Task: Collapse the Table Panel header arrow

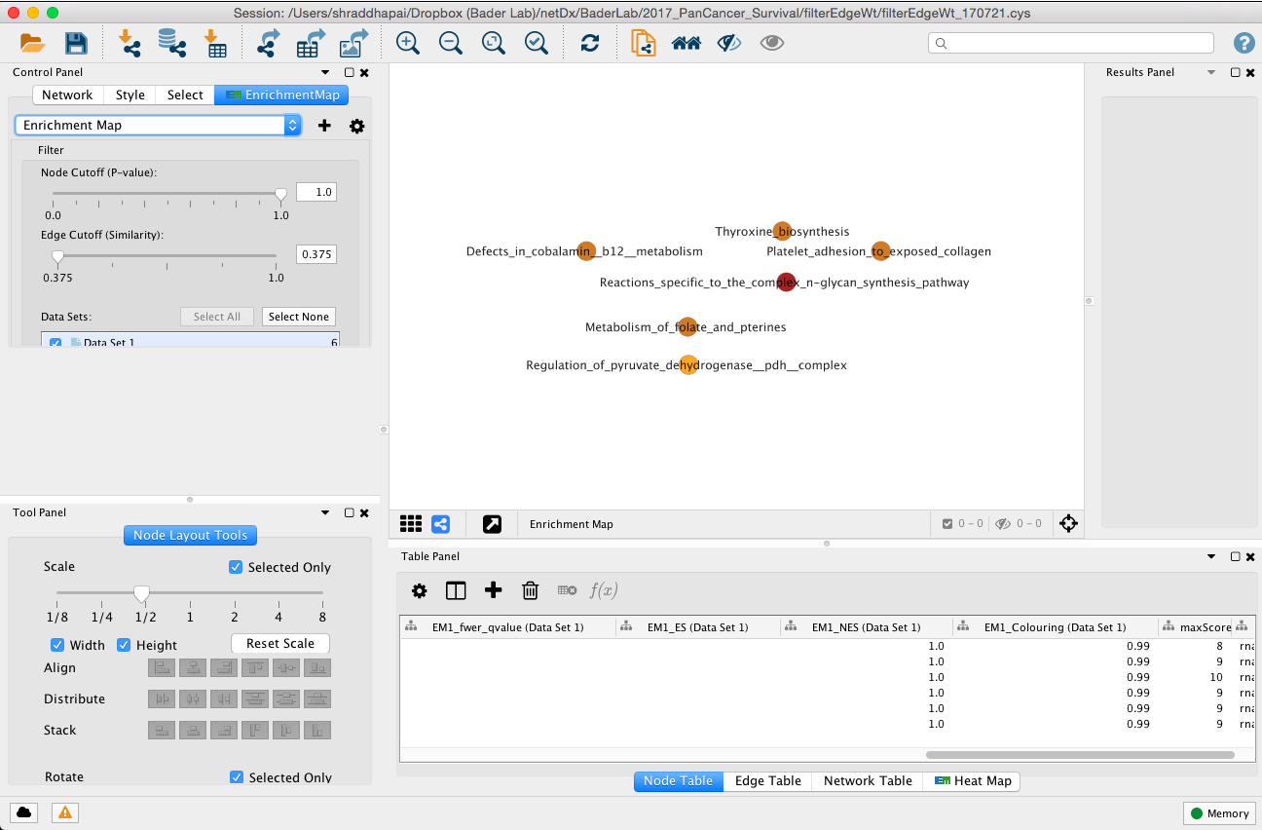Action: point(1211,556)
